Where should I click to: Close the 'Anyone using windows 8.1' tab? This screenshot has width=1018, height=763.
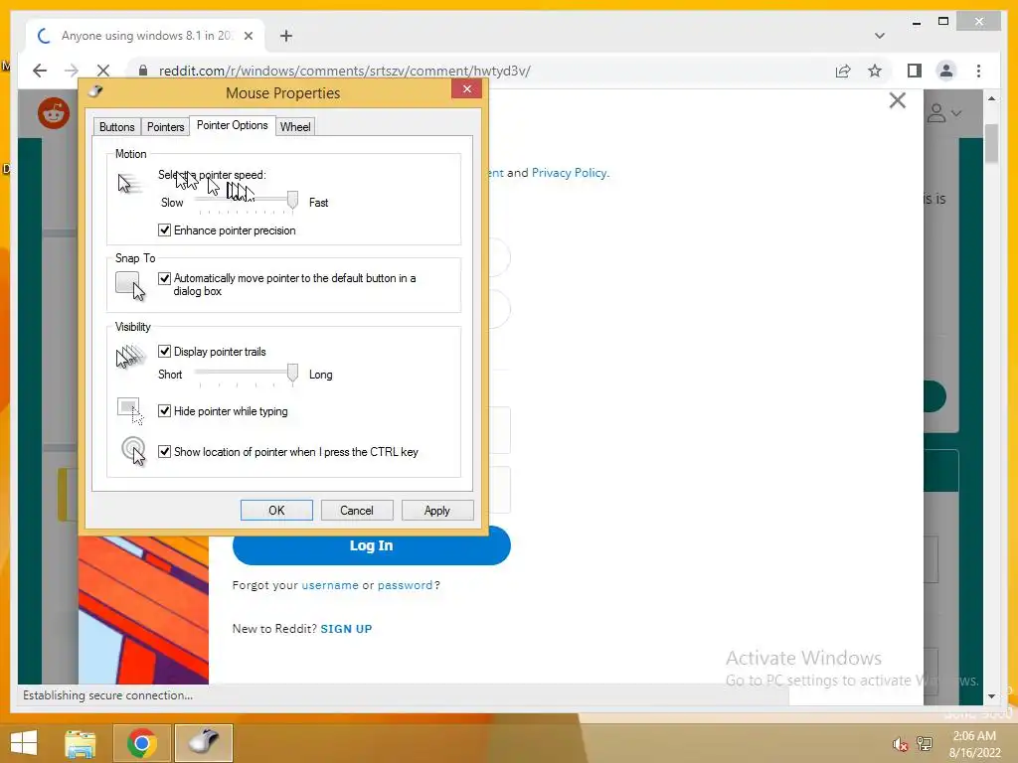coord(248,36)
